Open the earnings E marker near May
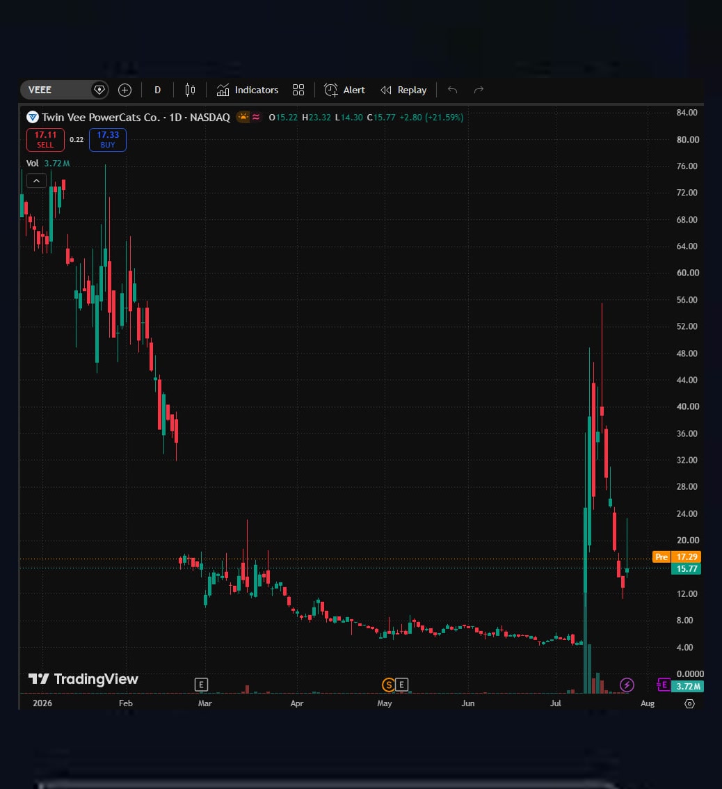This screenshot has height=789, width=722. pos(401,685)
